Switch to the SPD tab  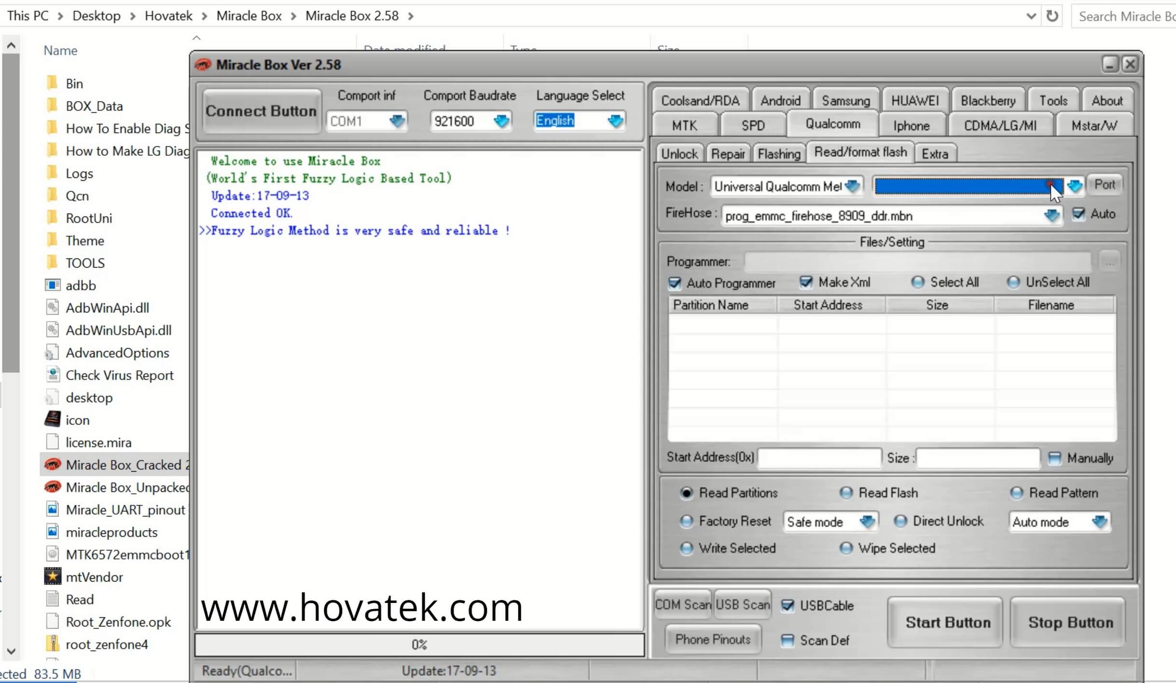[753, 125]
